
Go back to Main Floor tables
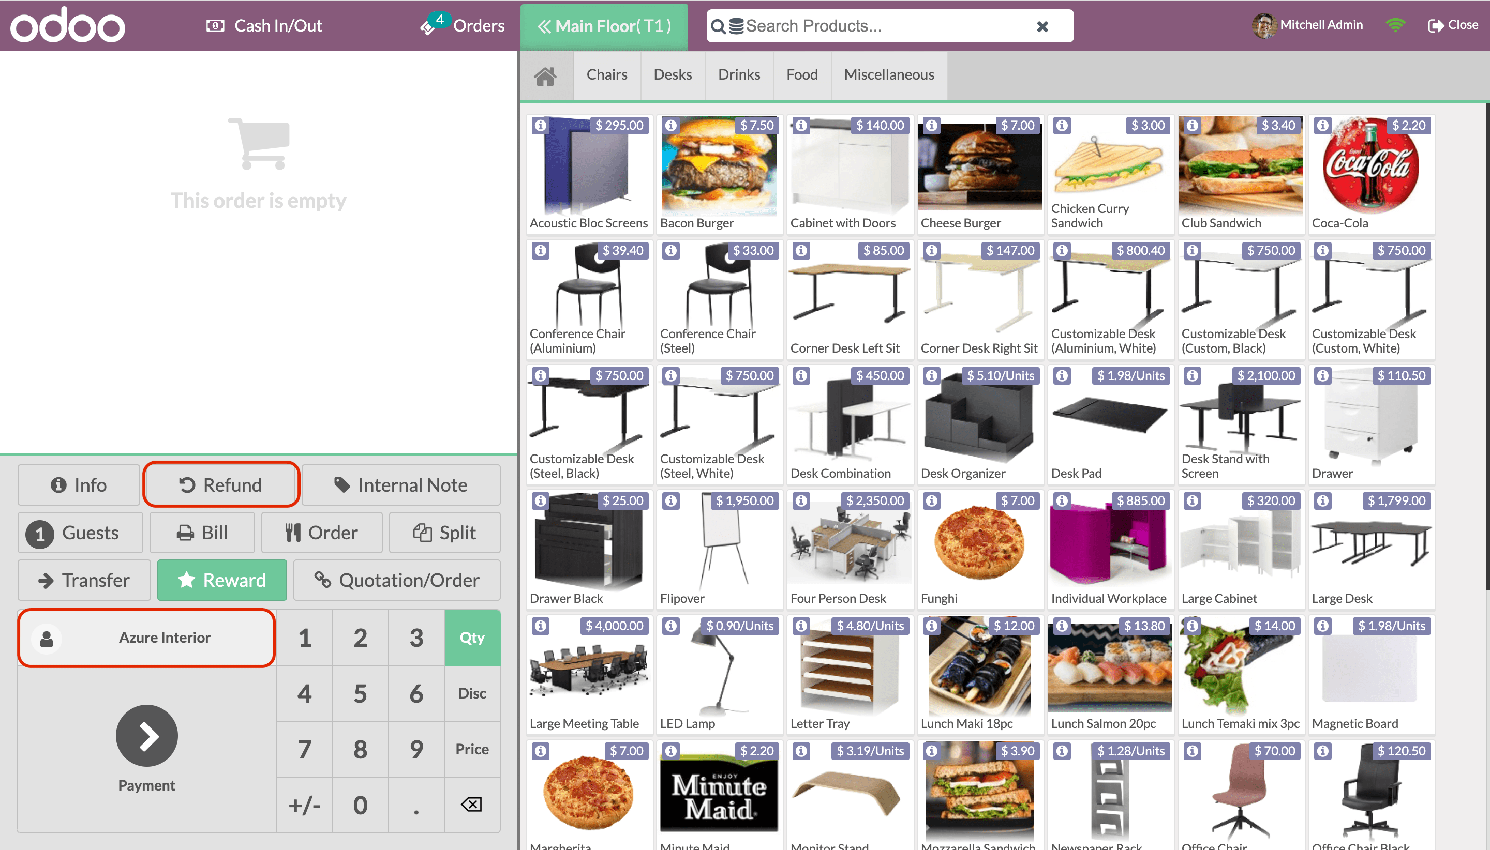click(604, 26)
